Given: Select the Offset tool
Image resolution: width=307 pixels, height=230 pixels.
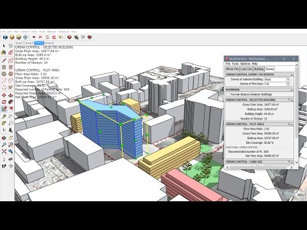Looking at the screenshot, I should pos(11,109).
